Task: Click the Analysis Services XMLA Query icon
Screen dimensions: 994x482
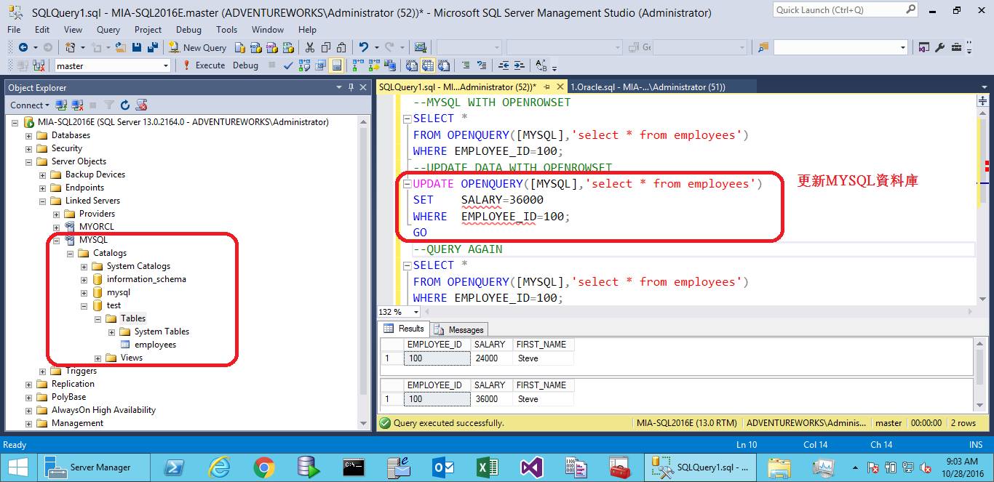Action: coord(288,47)
